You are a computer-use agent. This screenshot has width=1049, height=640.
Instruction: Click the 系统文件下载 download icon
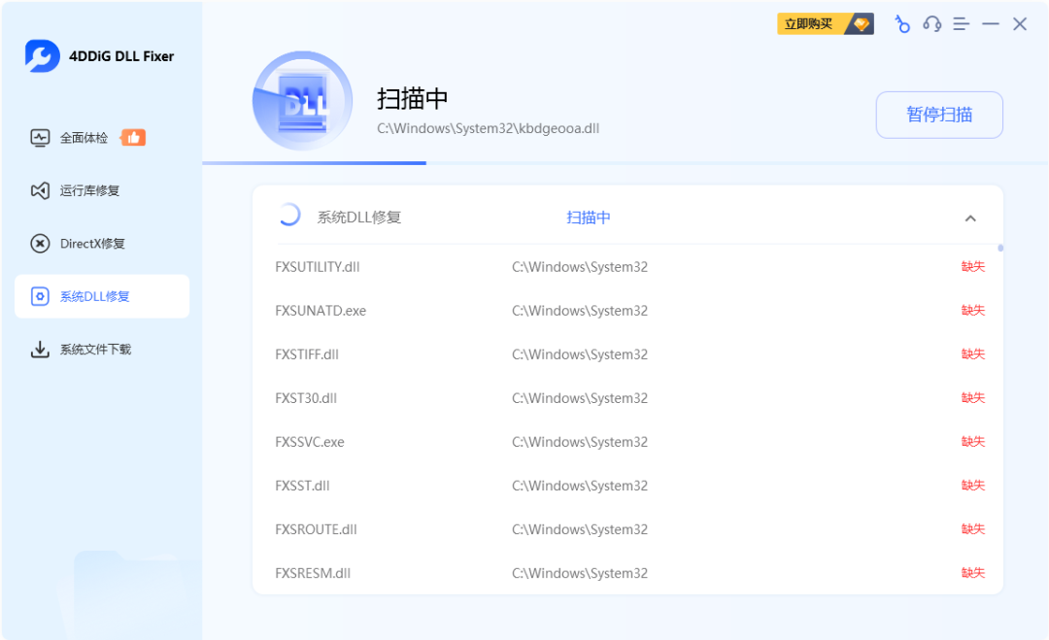(40, 349)
